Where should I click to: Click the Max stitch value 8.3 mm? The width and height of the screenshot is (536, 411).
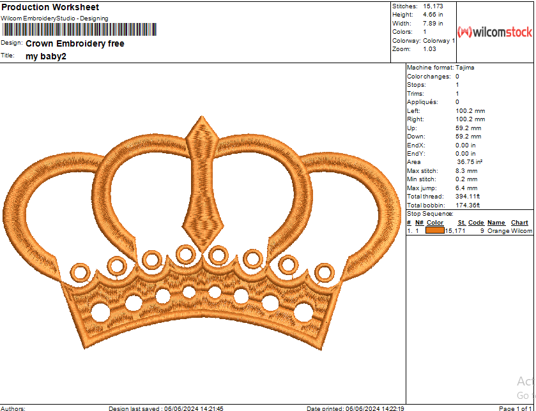466,171
